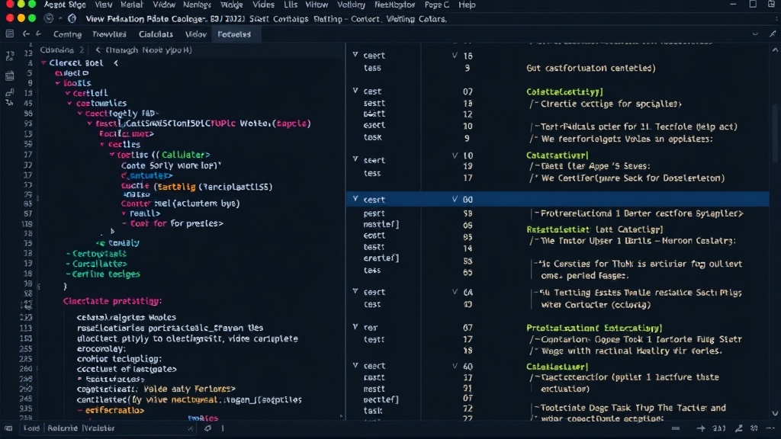The width and height of the screenshot is (781, 439).
Task: Click the erertef] row with value 55
Action: pos(418,259)
